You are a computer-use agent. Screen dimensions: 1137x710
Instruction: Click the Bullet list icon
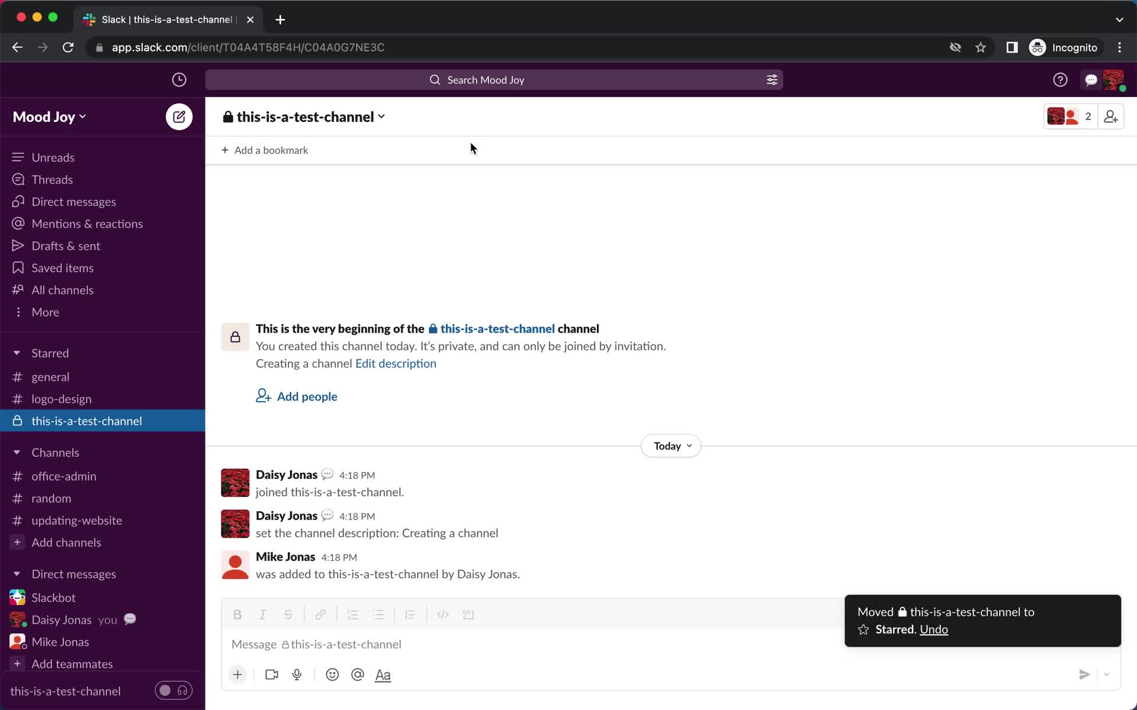click(378, 614)
